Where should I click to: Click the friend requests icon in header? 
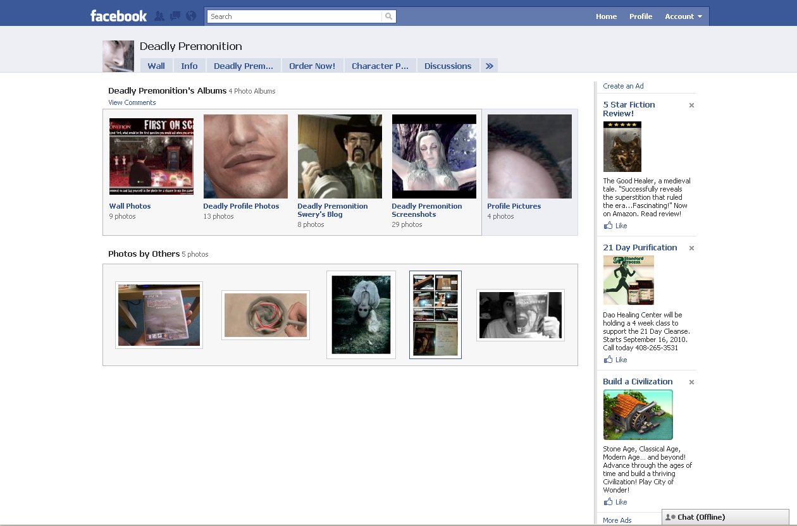[x=159, y=16]
